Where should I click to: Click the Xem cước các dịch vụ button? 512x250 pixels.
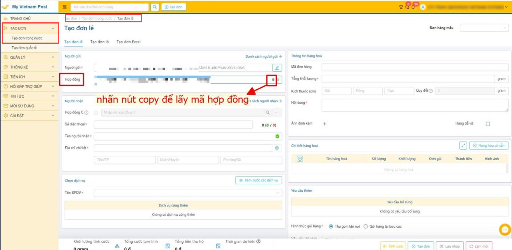coord(258,181)
